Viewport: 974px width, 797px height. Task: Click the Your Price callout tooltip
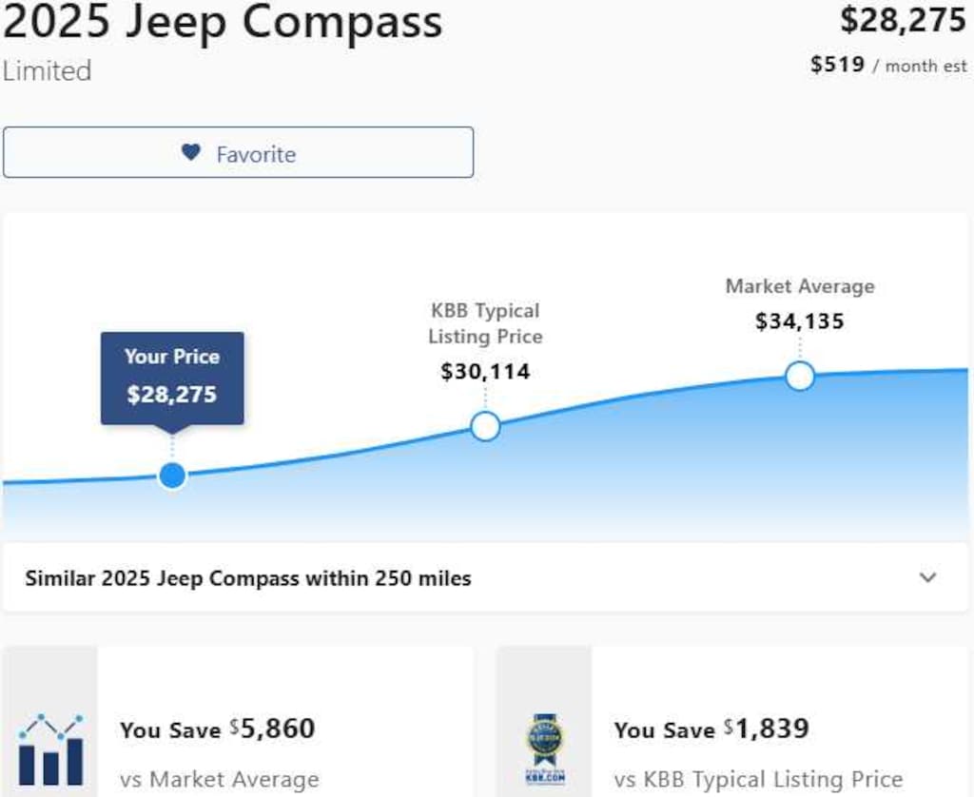pyautogui.click(x=171, y=377)
